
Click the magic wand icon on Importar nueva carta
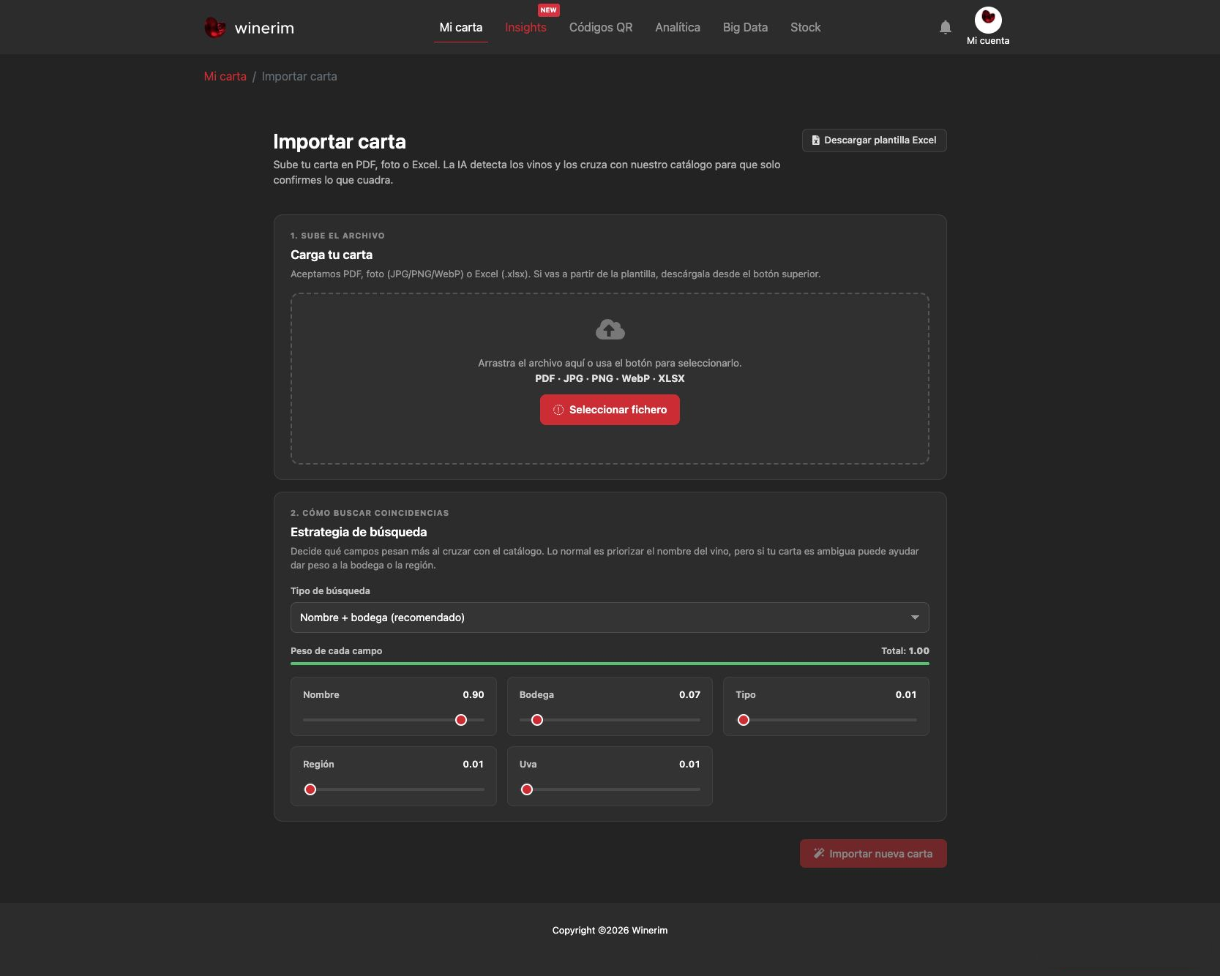tap(819, 853)
